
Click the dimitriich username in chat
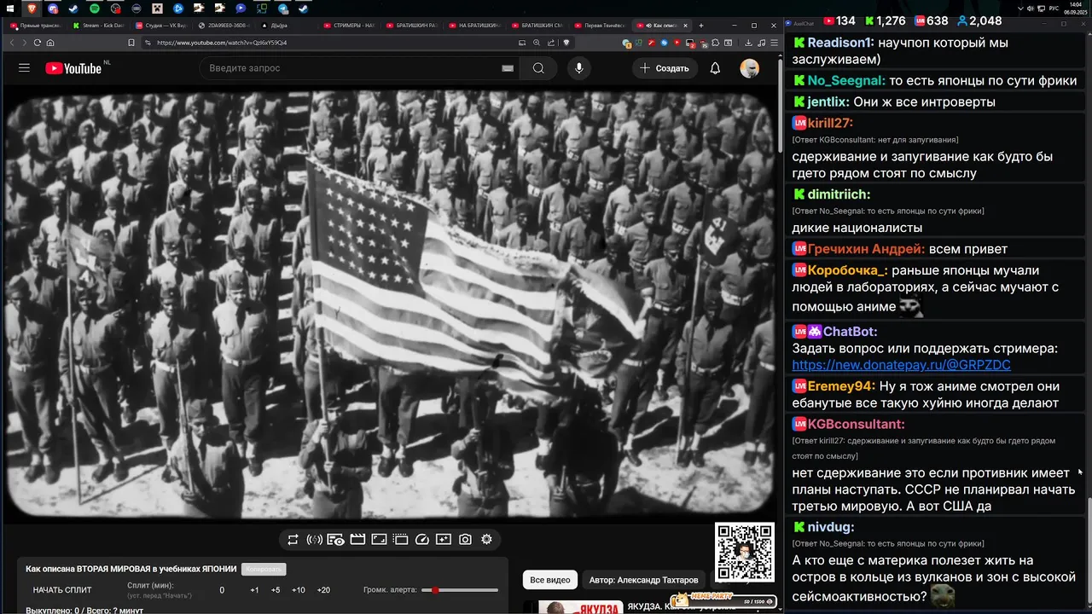(839, 194)
